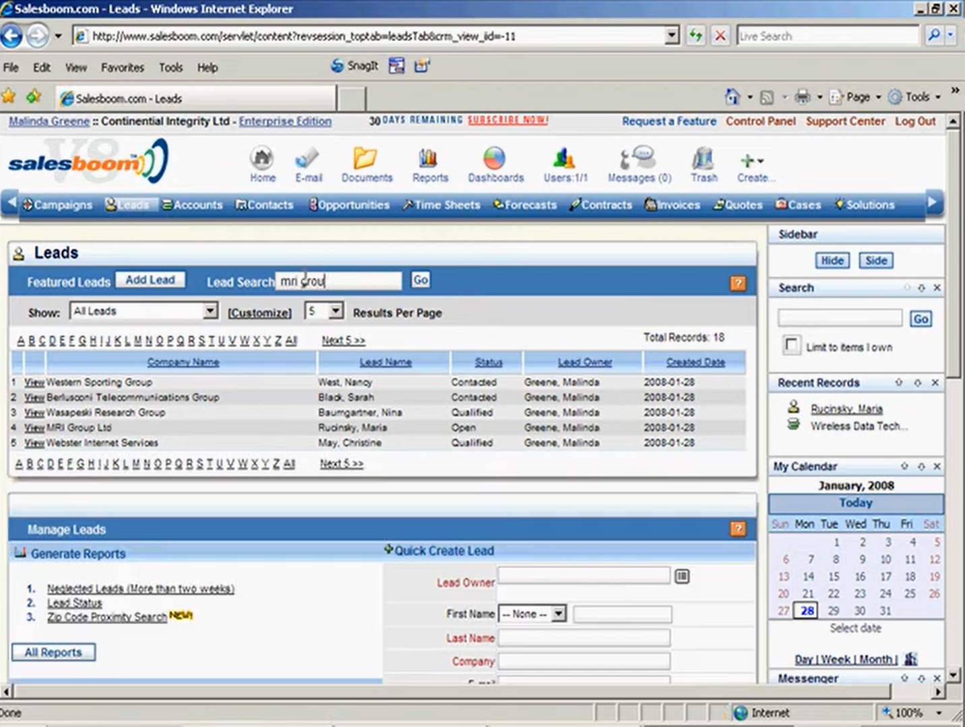
Task: Close the My Calendar sidebar panel
Action: point(937,466)
